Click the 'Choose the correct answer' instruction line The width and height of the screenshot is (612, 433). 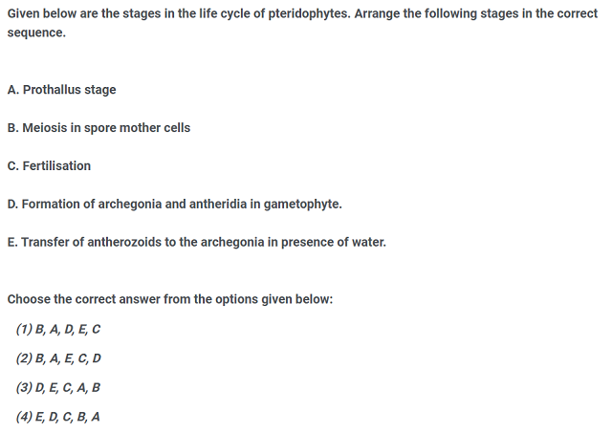pyautogui.click(x=170, y=299)
